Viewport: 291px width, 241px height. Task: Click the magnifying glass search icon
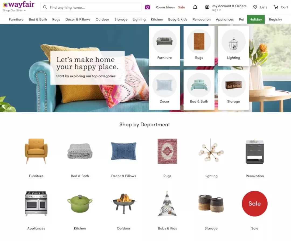(45, 7)
